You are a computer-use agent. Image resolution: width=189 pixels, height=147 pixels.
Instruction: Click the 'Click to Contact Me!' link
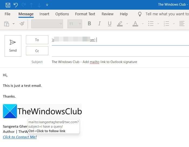(x=20, y=137)
